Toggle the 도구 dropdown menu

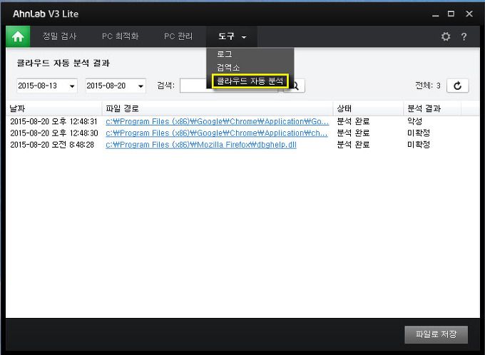click(x=232, y=36)
